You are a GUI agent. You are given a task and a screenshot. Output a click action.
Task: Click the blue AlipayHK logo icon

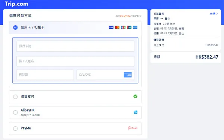click(136, 112)
